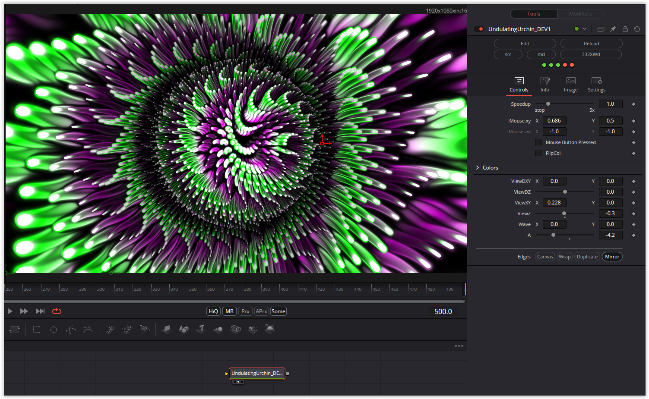Toggle keyframe diamond for FlipCol
Screen dimensions: 649x399
633,153
